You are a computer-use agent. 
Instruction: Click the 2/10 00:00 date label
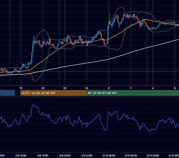pyautogui.click(x=109, y=155)
